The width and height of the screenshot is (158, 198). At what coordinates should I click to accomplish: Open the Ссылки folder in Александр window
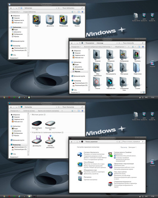click(137, 82)
